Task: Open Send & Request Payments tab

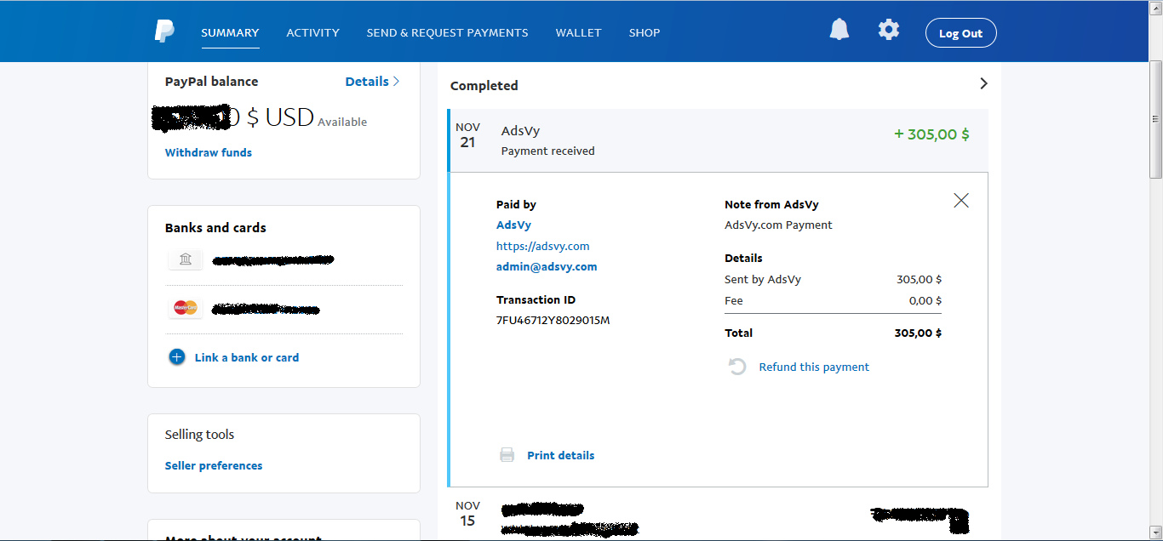Action: click(x=447, y=32)
